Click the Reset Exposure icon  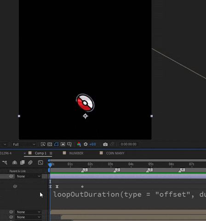pos(86,144)
